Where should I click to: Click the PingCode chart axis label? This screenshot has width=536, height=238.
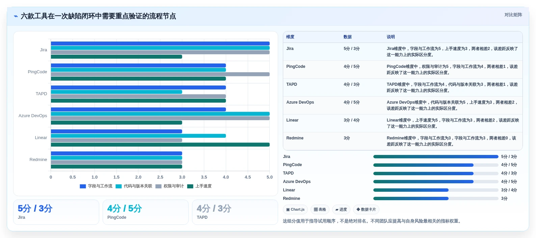(x=37, y=72)
